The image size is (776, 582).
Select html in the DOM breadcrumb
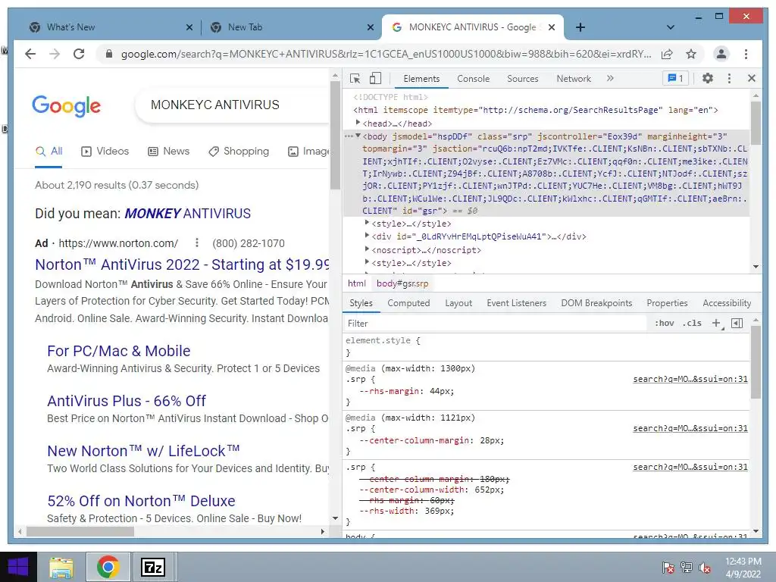pos(356,283)
